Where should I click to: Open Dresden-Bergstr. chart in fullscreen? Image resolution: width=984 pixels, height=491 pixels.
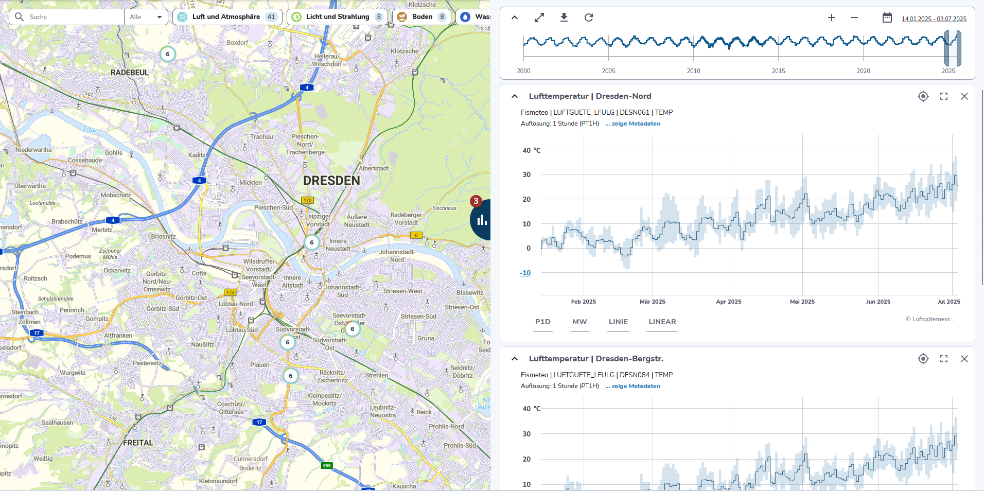(x=944, y=359)
